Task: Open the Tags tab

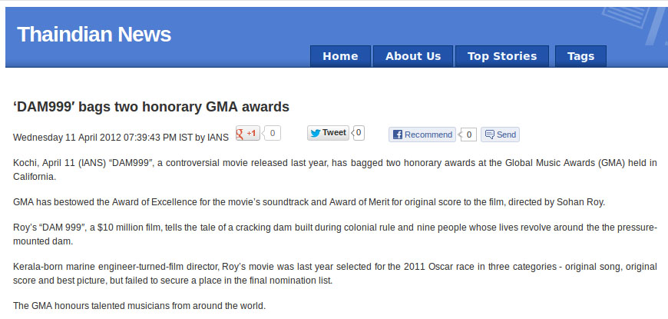Action: click(580, 56)
